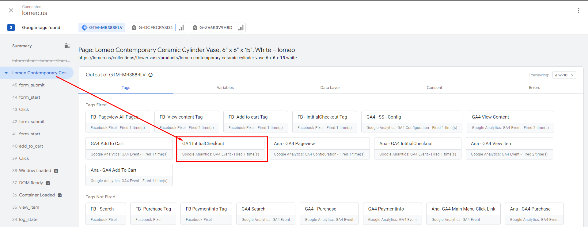
Task: Switch to the Variables tab
Action: pyautogui.click(x=225, y=88)
